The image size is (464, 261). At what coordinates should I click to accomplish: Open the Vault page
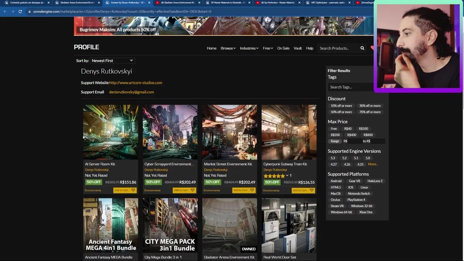[x=298, y=48]
